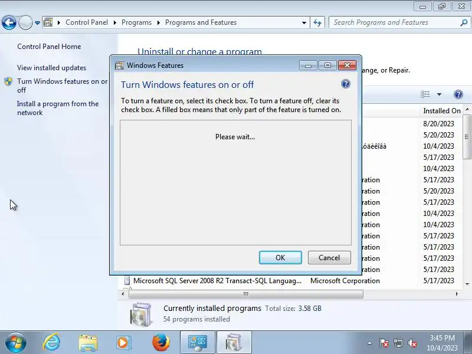Image resolution: width=472 pixels, height=354 pixels.
Task: Click the SQL Server Transact-SQL program icon
Action: coord(127,281)
